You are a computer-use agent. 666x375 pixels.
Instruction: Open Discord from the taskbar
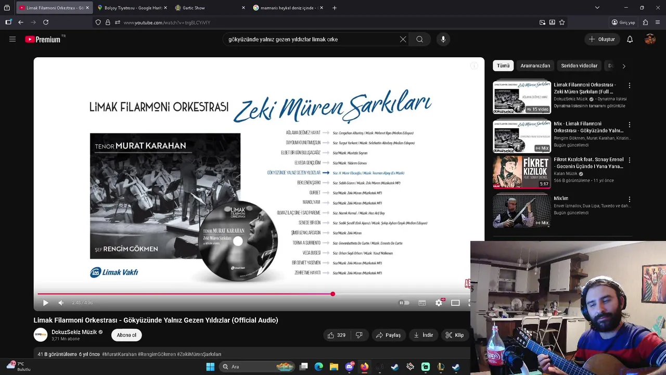[349, 367]
